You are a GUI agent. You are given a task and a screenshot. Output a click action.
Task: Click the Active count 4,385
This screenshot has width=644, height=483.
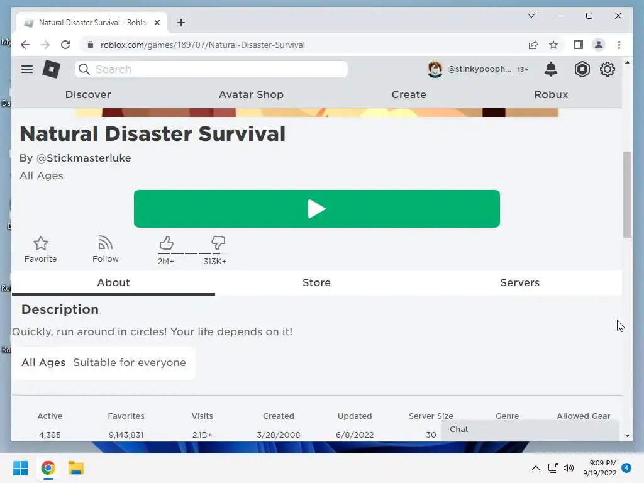[50, 435]
